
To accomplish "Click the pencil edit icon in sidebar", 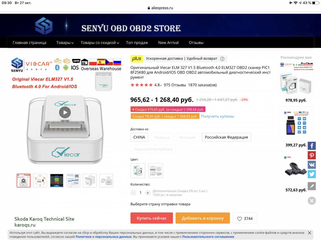I will point(312,186).
